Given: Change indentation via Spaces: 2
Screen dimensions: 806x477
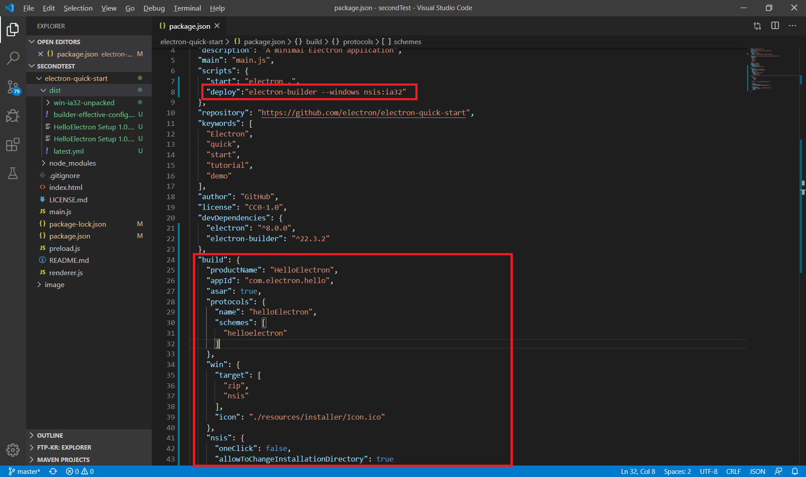Looking at the screenshot, I should click(677, 471).
